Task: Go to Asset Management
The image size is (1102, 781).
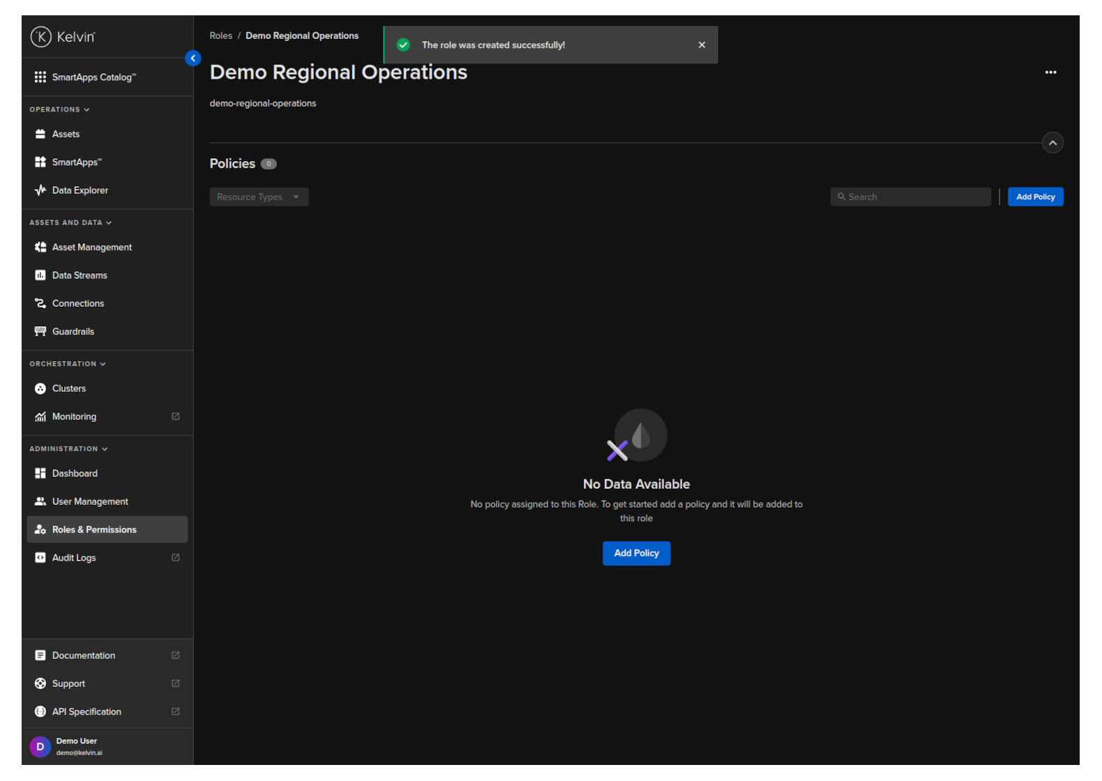Action: click(91, 248)
